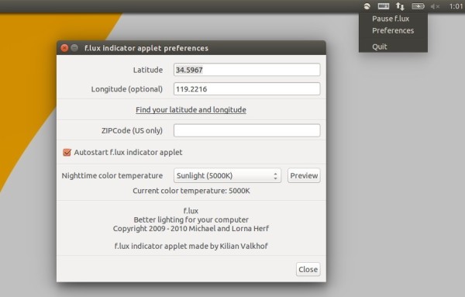Click the 'Latitude' label
The image size is (465, 297).
coord(148,70)
